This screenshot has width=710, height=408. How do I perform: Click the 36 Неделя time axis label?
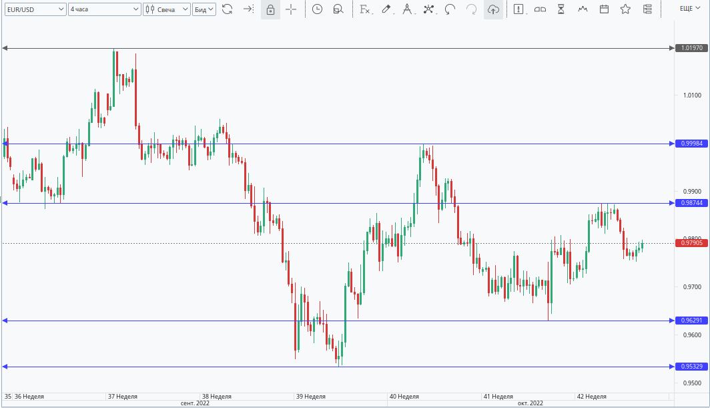tap(29, 397)
